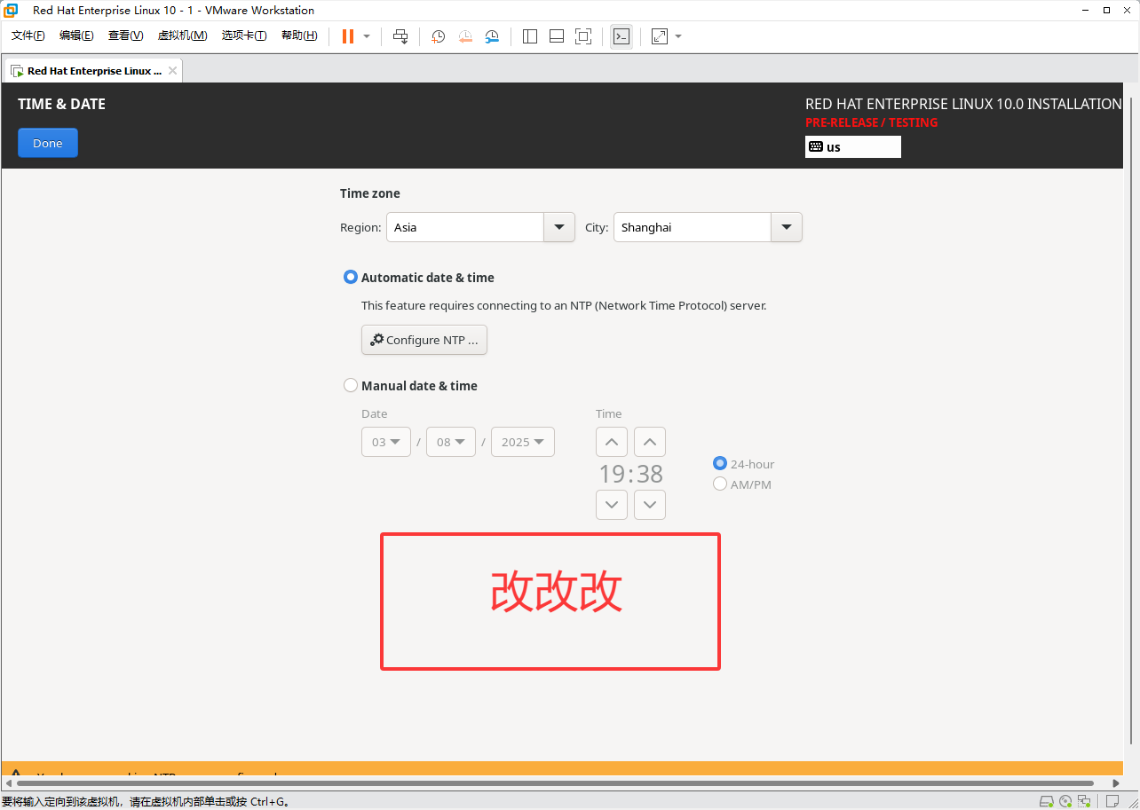
Task: Open the snapshot manager
Action: [492, 36]
